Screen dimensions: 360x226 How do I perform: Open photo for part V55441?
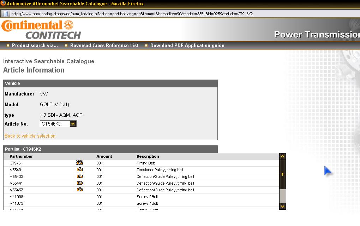[x=80, y=183]
